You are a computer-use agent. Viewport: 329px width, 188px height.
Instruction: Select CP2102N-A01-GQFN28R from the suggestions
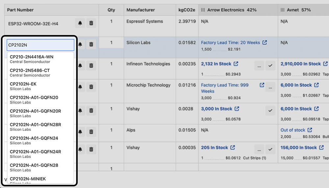tap(40, 127)
